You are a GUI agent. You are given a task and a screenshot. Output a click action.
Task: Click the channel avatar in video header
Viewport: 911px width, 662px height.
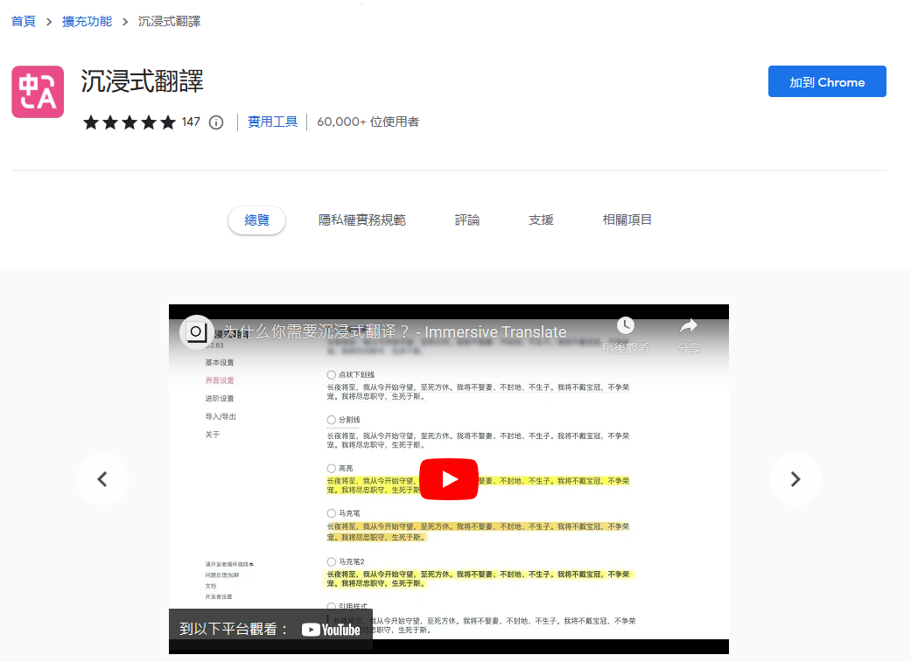tap(197, 332)
